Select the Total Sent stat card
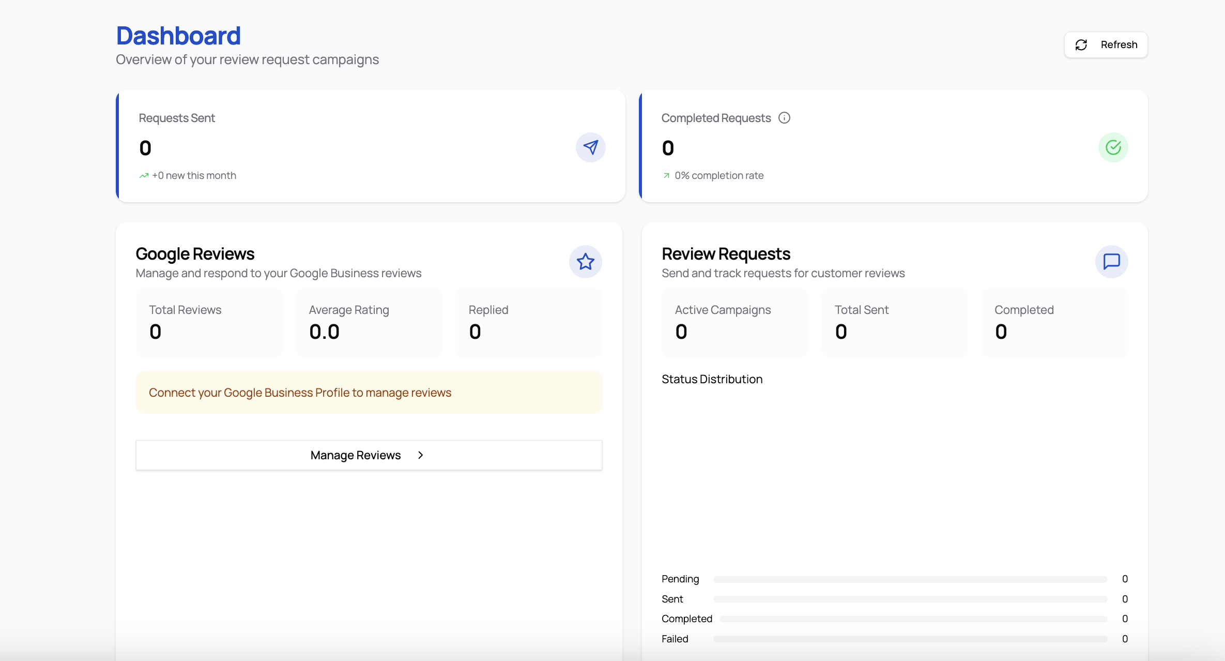This screenshot has height=661, width=1225. (894, 323)
